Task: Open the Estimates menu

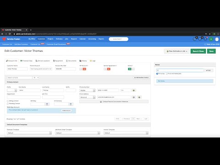Action: (59, 39)
